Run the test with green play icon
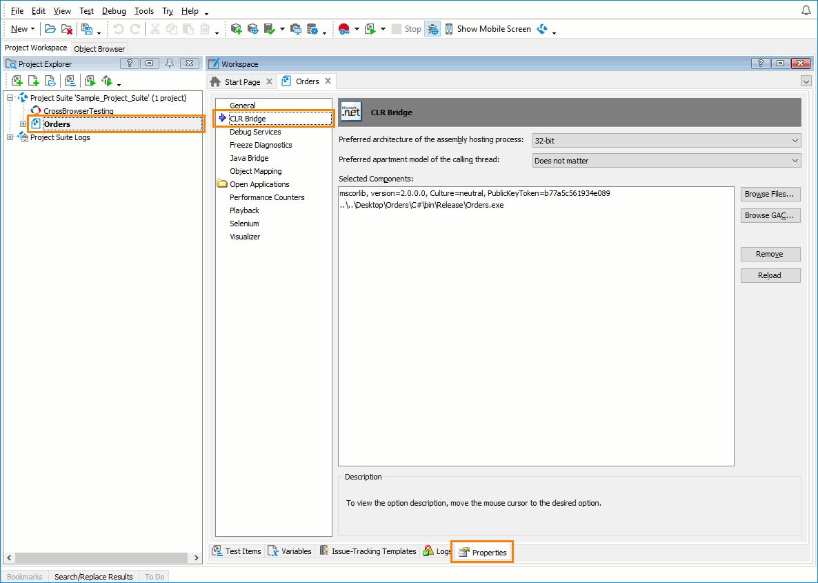Viewport: 818px width, 583px height. coord(370,29)
